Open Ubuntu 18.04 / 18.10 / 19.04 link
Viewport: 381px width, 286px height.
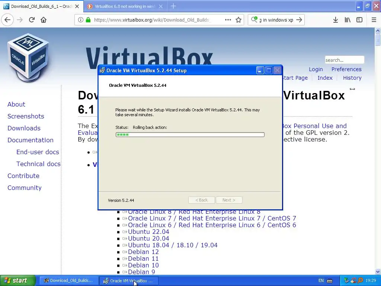pos(173,245)
